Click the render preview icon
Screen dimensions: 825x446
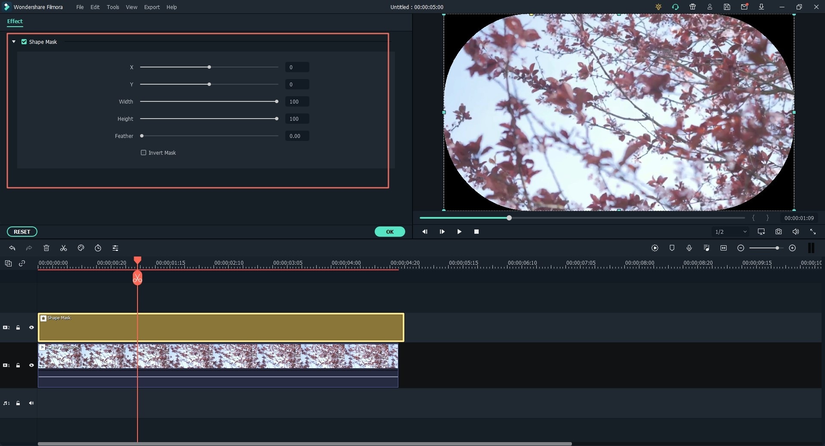(x=655, y=248)
